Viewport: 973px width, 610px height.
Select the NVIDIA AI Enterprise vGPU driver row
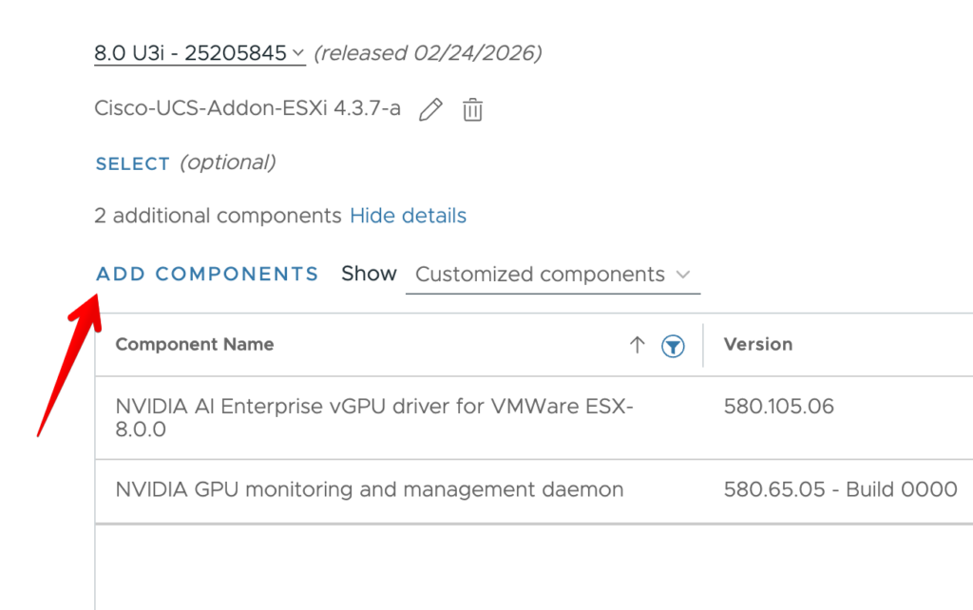373,418
